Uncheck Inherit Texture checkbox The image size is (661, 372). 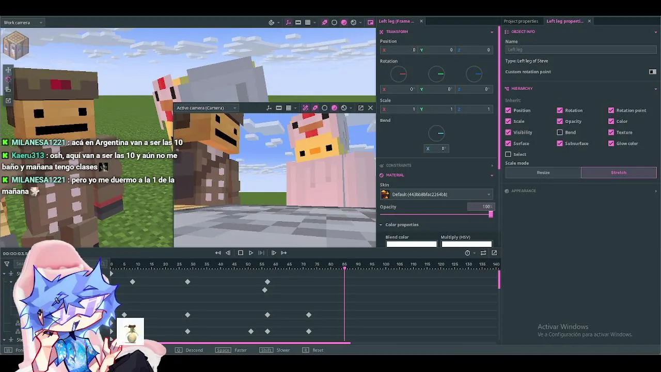point(611,132)
